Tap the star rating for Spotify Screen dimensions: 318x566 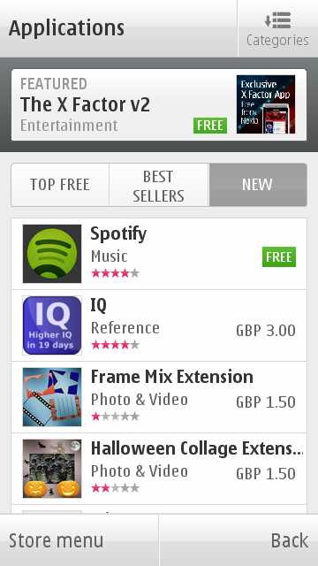pos(115,273)
